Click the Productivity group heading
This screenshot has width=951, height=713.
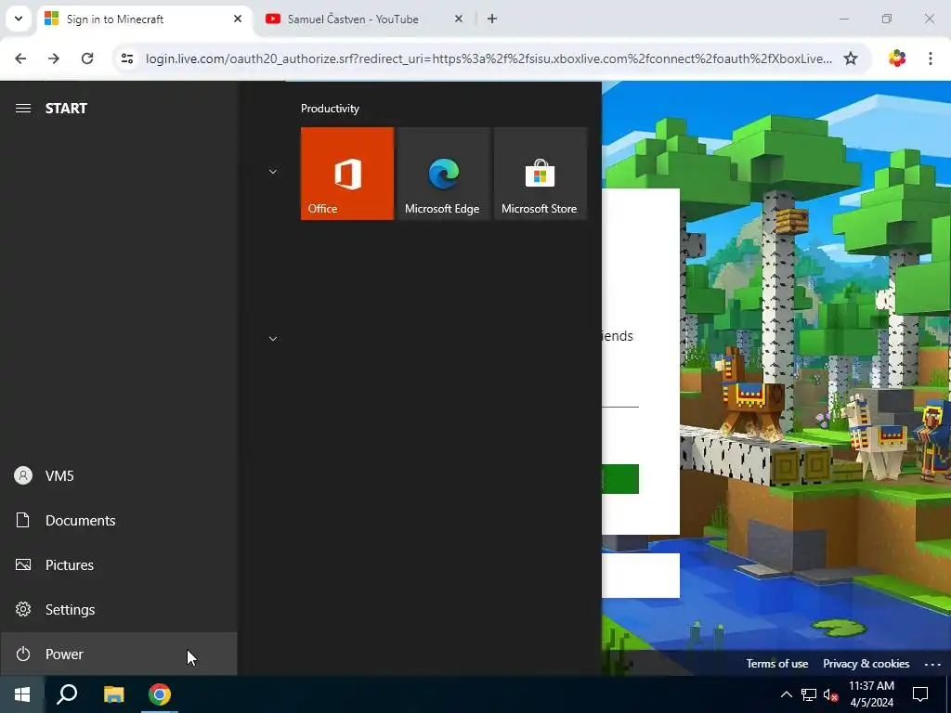coord(330,109)
